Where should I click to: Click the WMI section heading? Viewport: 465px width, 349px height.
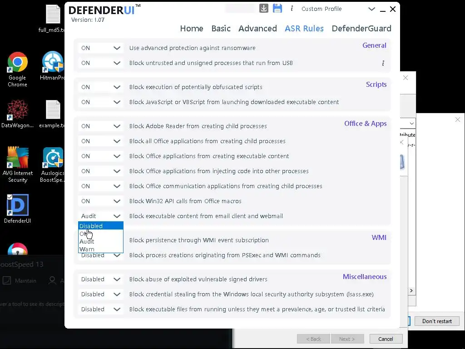pyautogui.click(x=379, y=238)
